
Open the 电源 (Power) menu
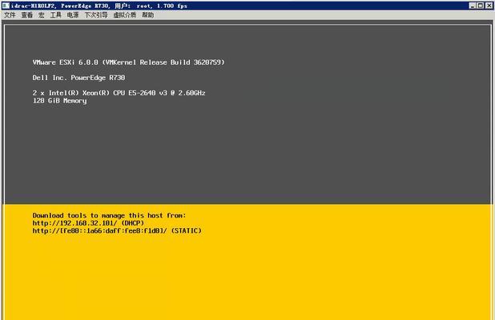tap(73, 15)
